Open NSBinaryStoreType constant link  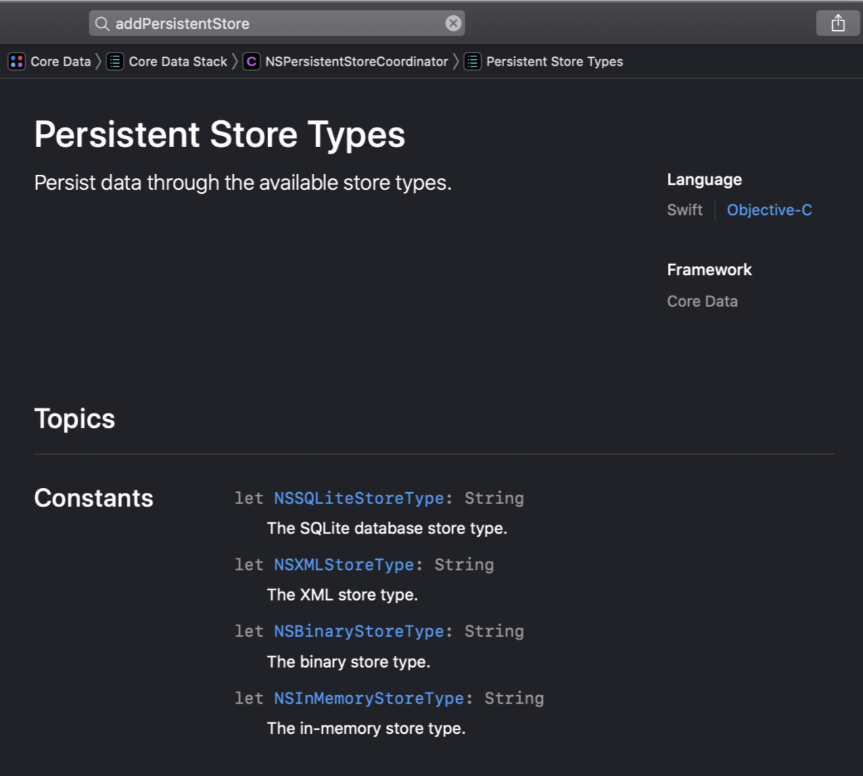click(x=359, y=631)
